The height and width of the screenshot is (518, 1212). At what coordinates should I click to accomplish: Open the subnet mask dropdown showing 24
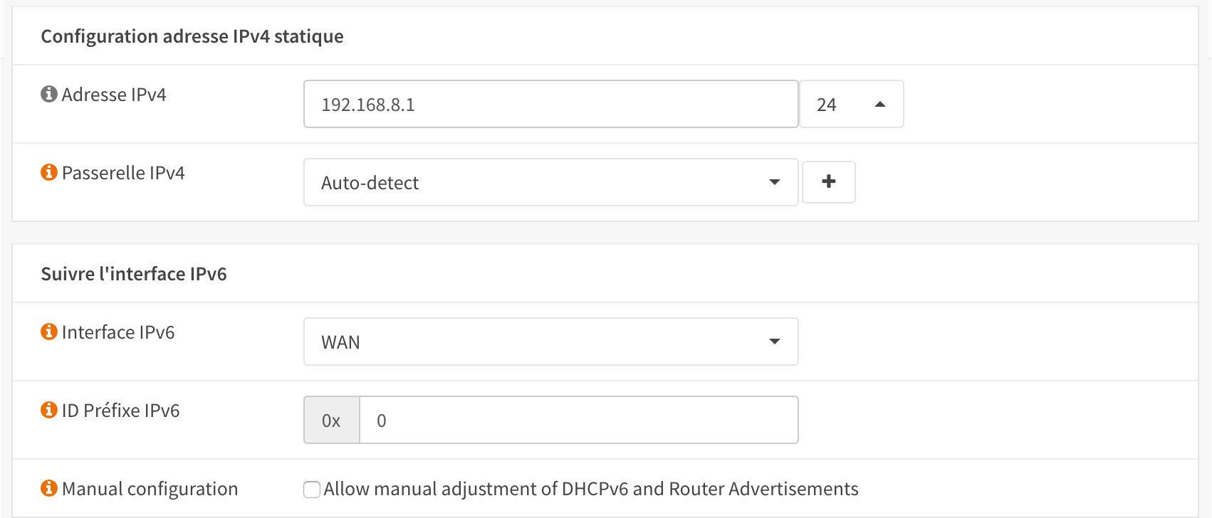point(851,105)
